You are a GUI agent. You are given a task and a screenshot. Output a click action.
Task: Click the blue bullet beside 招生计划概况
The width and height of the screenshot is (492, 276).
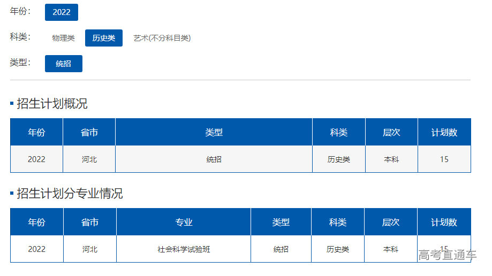[12, 104]
